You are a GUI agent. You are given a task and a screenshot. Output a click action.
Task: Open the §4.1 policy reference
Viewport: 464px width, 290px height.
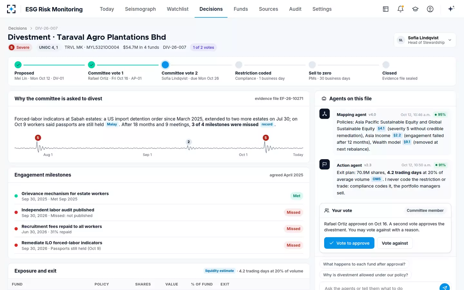(x=381, y=129)
